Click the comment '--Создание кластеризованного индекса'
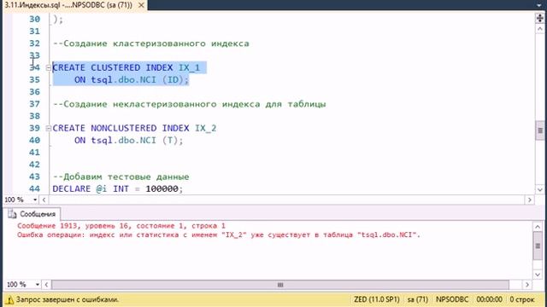Viewport: 547px width, 307px height. tap(151, 43)
